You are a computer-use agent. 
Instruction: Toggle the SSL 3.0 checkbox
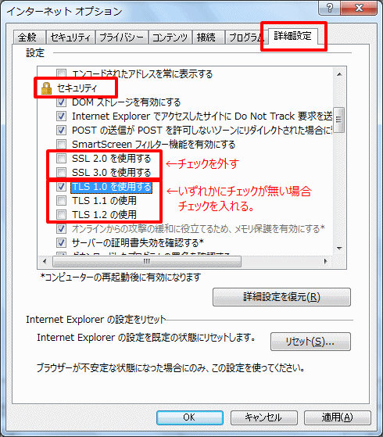pyautogui.click(x=61, y=173)
